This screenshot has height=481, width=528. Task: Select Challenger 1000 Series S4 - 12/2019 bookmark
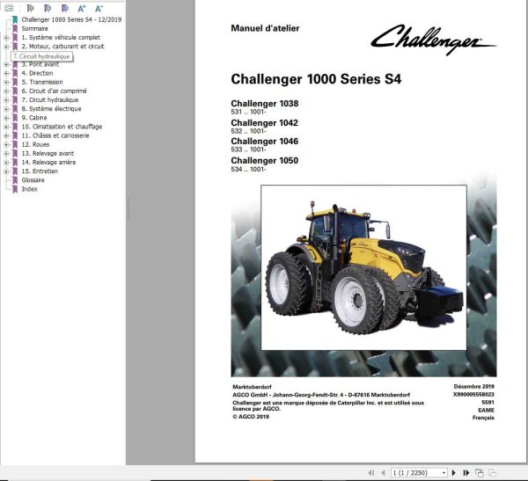tap(71, 19)
